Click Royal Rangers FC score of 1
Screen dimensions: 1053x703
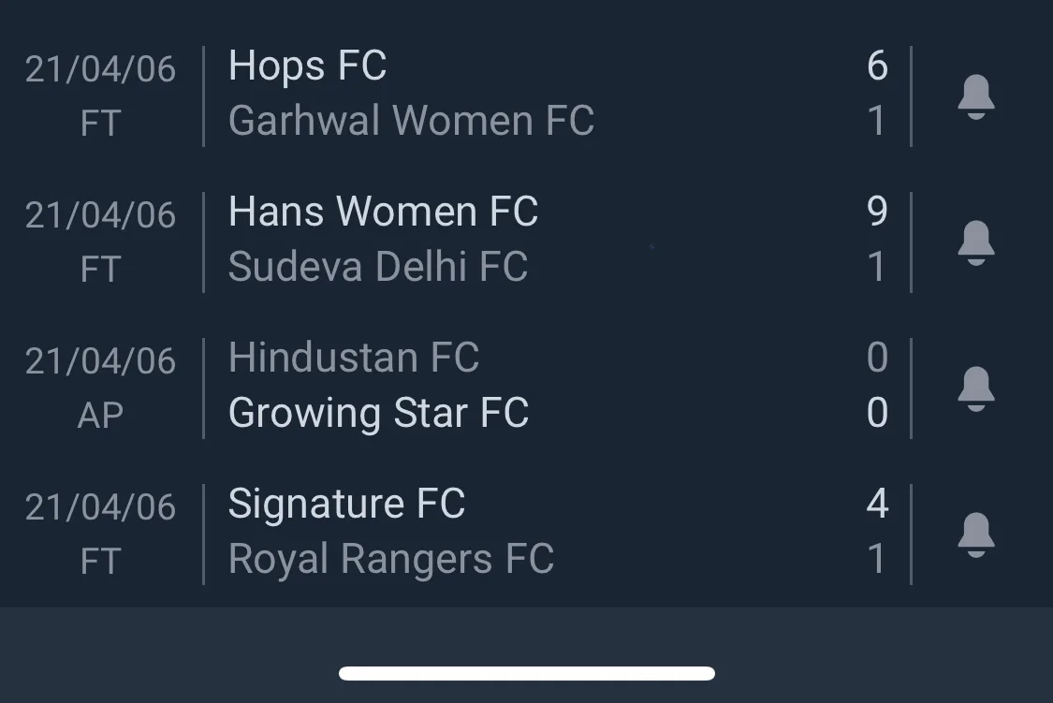click(x=877, y=559)
